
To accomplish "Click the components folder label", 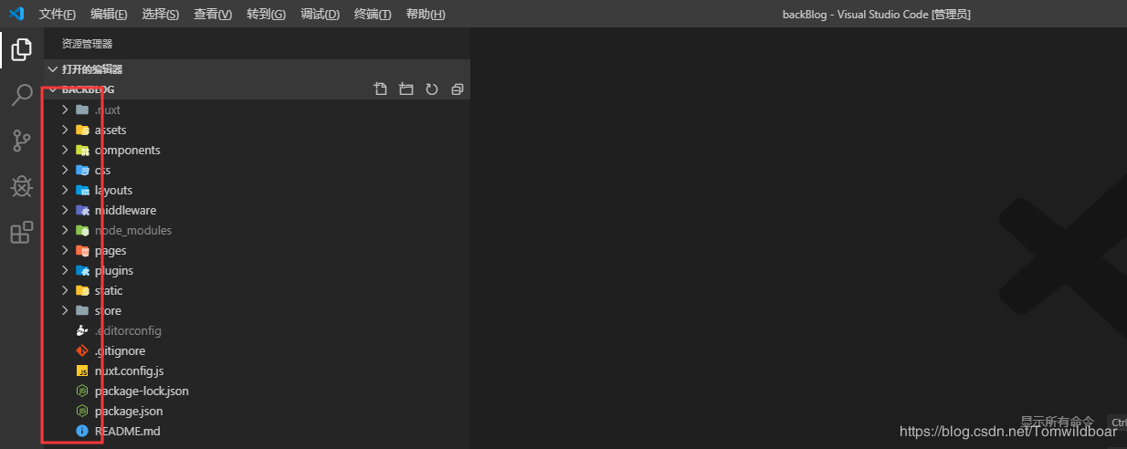I will [x=127, y=150].
